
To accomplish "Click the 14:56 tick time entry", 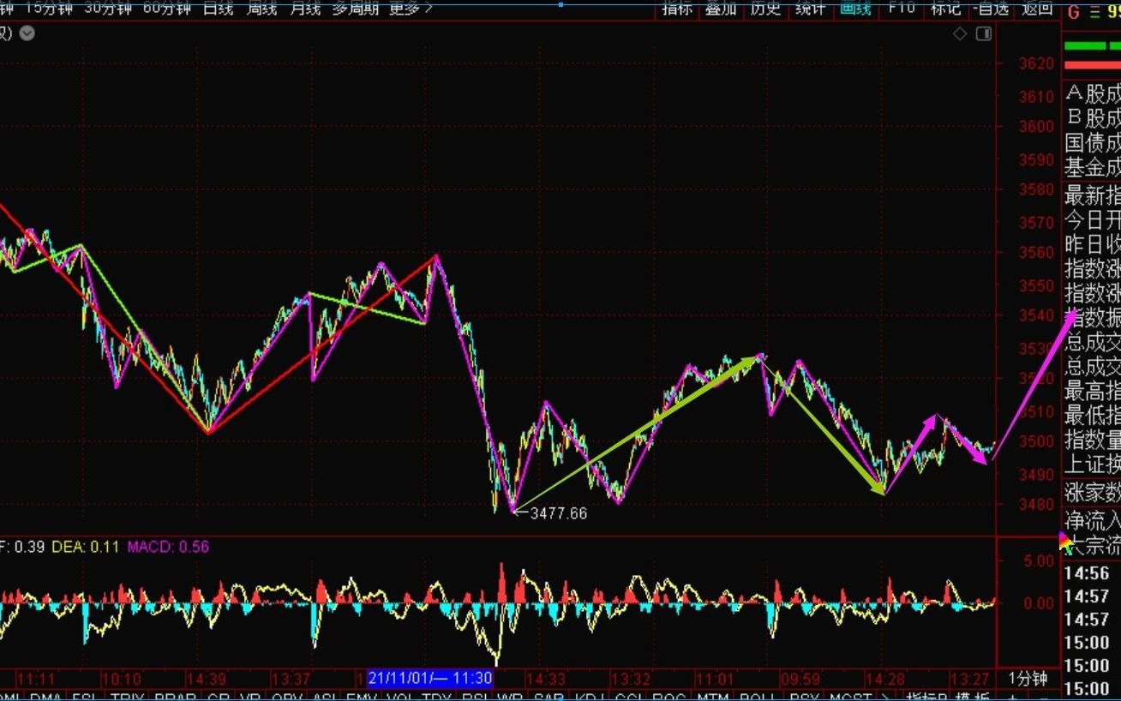I will click(1087, 573).
